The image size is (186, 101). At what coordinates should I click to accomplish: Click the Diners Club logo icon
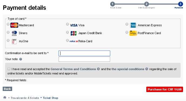point(14,33)
